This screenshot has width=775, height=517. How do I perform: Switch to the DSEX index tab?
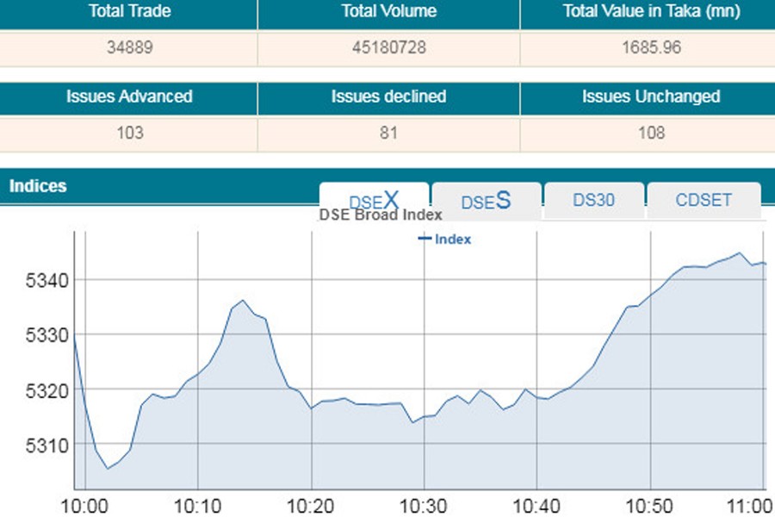point(374,200)
